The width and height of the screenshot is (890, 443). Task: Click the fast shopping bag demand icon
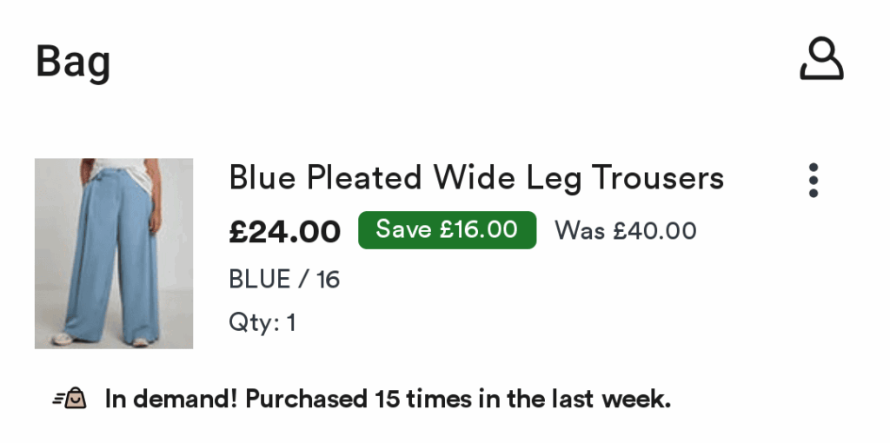click(70, 398)
